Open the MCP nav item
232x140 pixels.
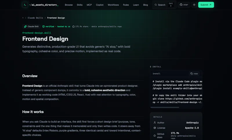tap(89, 5)
